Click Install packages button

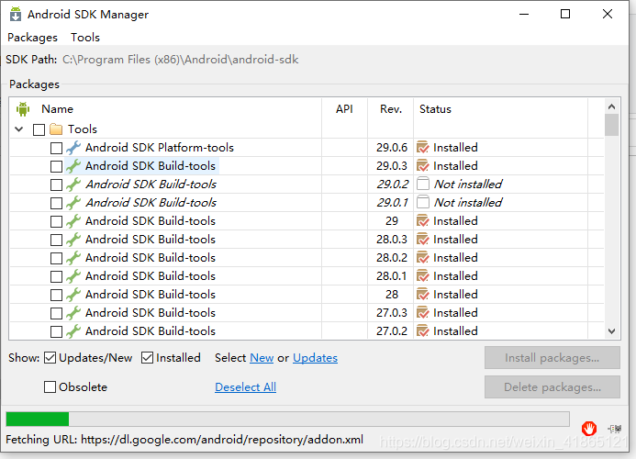552,357
